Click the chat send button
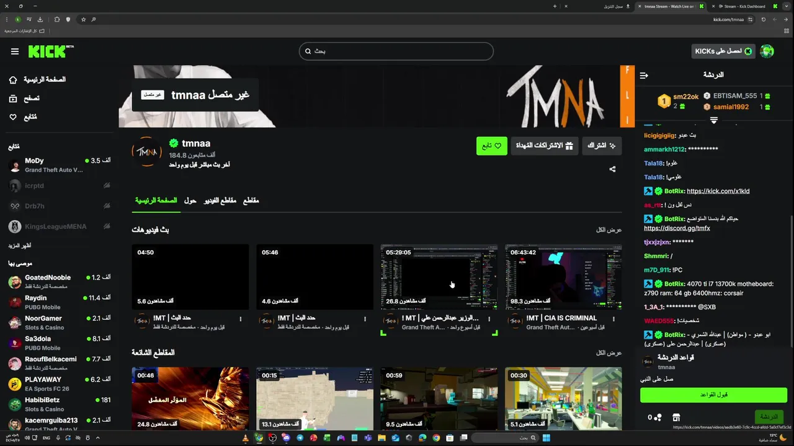The height and width of the screenshot is (446, 794). click(769, 417)
